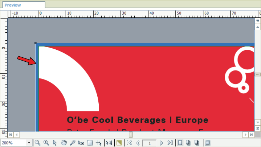Go to the first page

click(x=129, y=143)
